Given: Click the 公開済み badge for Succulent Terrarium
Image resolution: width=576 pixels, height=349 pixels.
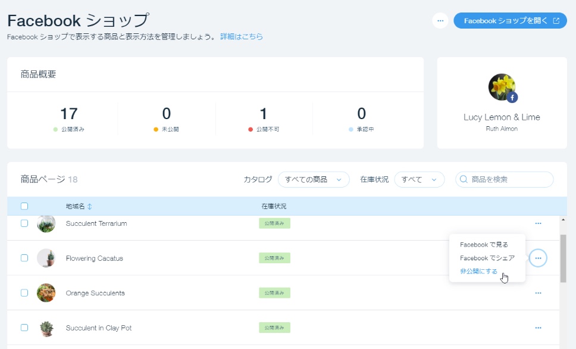Looking at the screenshot, I should click(x=274, y=223).
